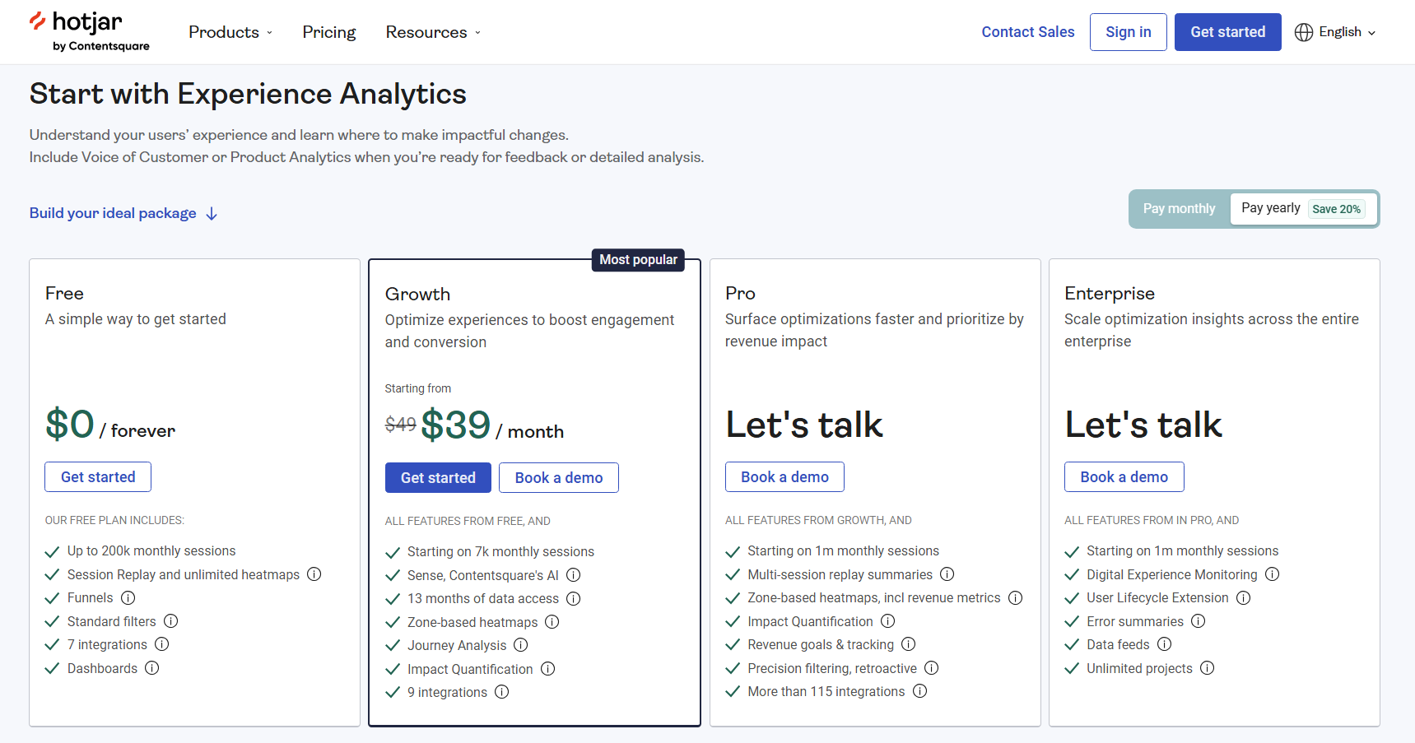Open info for Multi-session replay summaries
The height and width of the screenshot is (743, 1415).
[x=947, y=574]
